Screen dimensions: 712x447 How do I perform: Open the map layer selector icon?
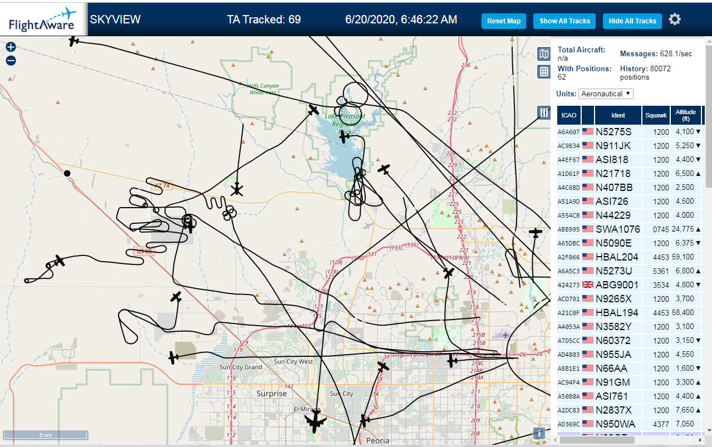544,54
